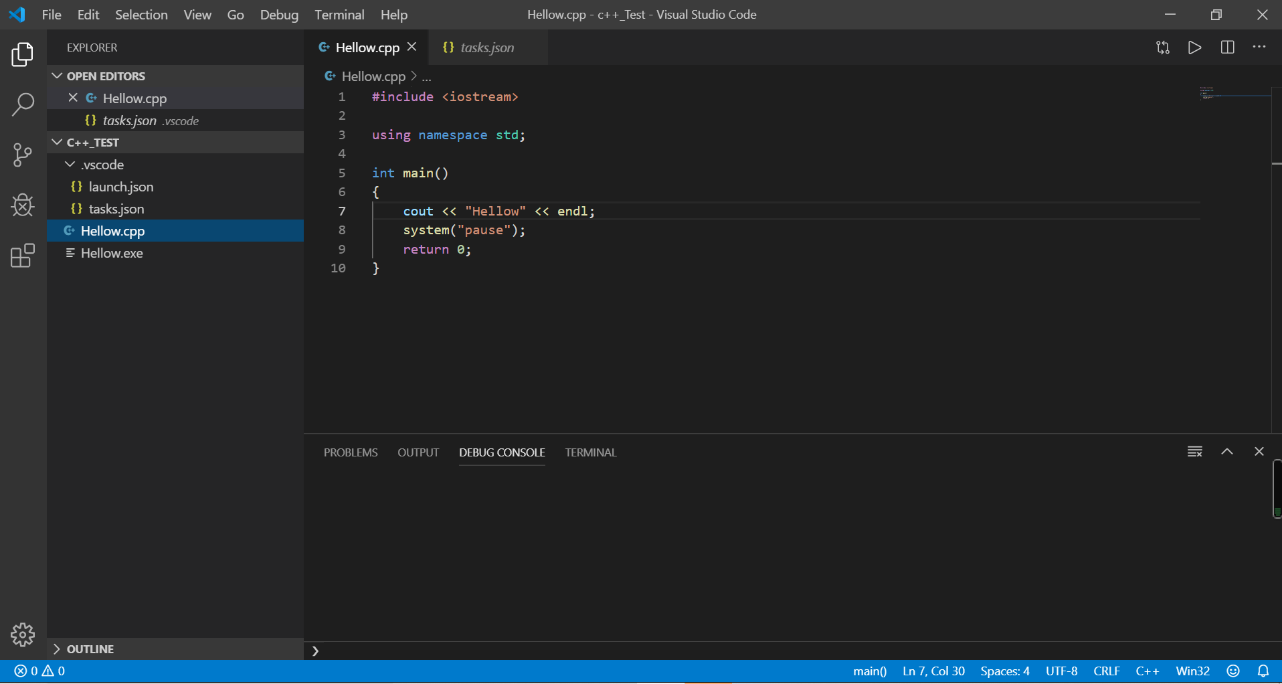This screenshot has width=1282, height=684.
Task: Close the Hellow.cpp editor tab
Action: (412, 47)
